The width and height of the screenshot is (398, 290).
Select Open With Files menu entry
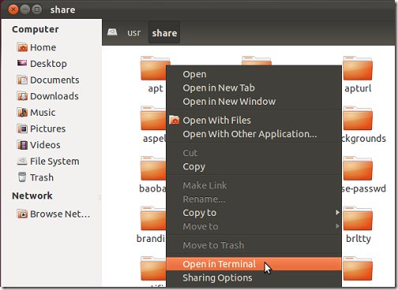pos(253,121)
